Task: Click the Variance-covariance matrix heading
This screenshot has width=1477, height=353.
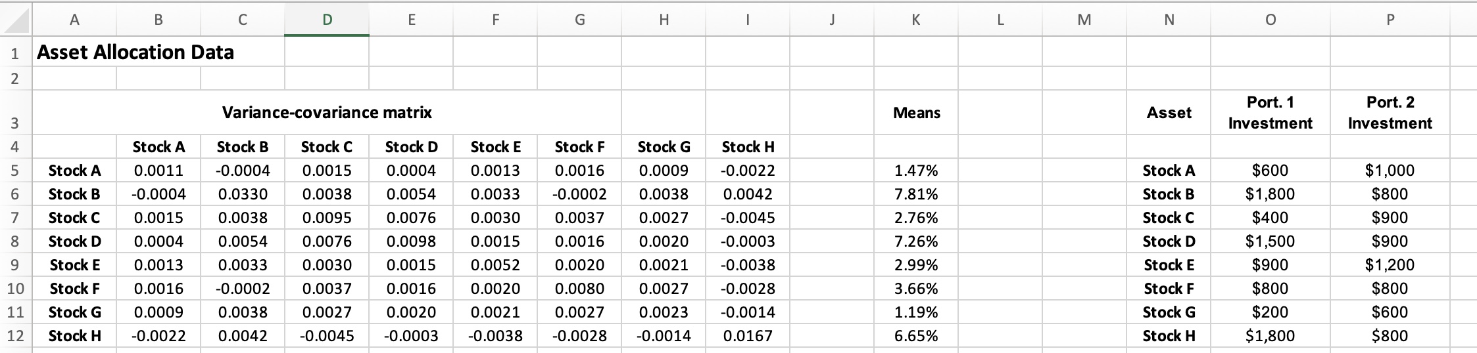Action: pos(327,112)
